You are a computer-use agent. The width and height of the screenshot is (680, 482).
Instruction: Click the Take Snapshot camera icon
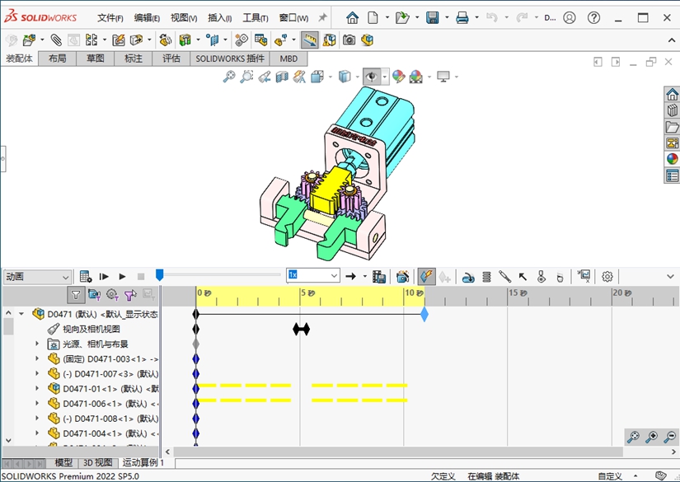coord(349,40)
